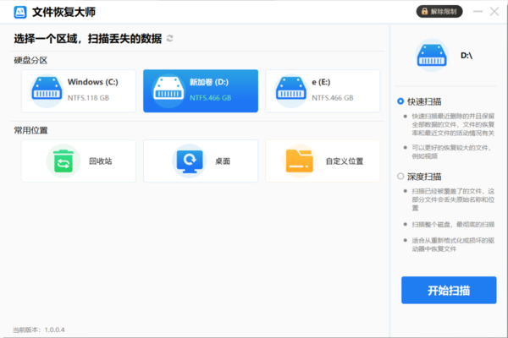The image size is (508, 338).
Task: Click NTFS.466 GB text under 新加卷 (D:)
Action: (x=210, y=98)
